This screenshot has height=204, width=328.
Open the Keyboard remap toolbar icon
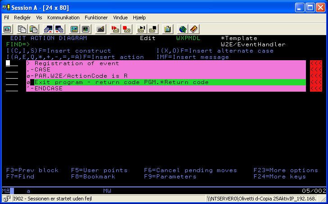click(100, 29)
